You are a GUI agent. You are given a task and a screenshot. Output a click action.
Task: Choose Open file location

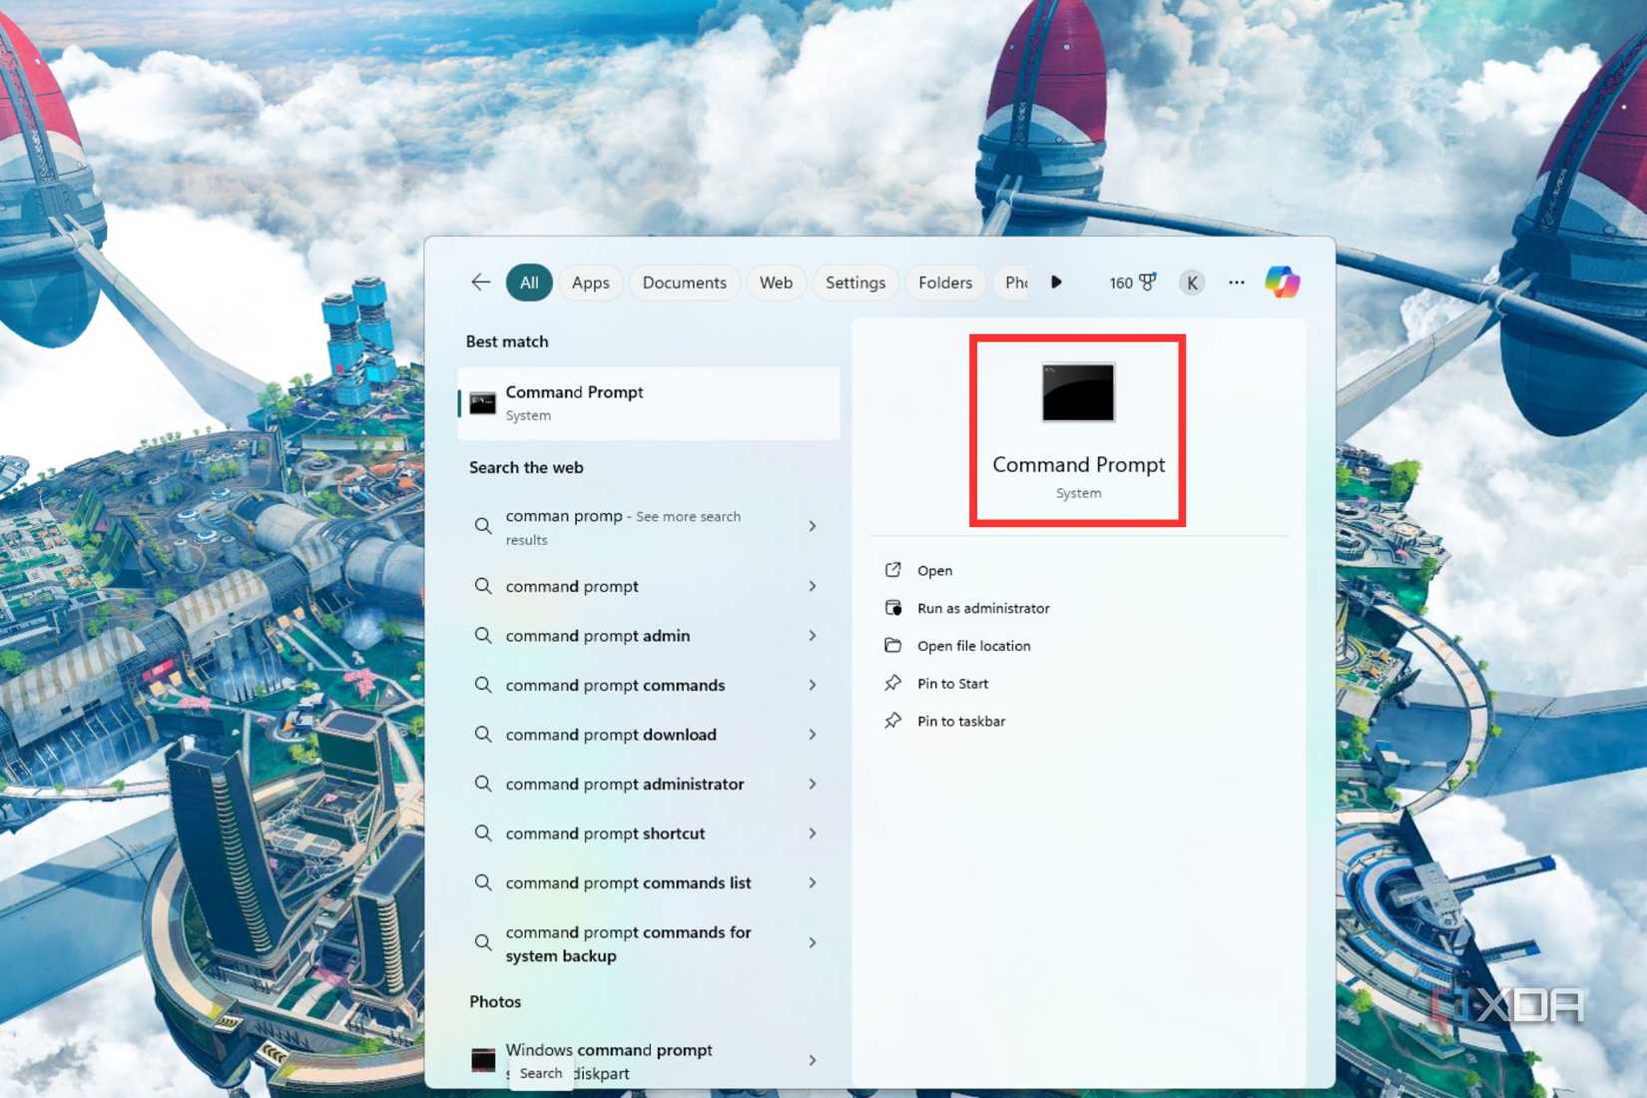[973, 646]
